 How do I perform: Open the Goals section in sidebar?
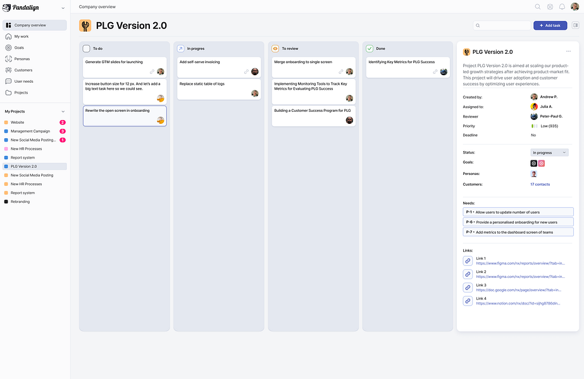pyautogui.click(x=19, y=47)
